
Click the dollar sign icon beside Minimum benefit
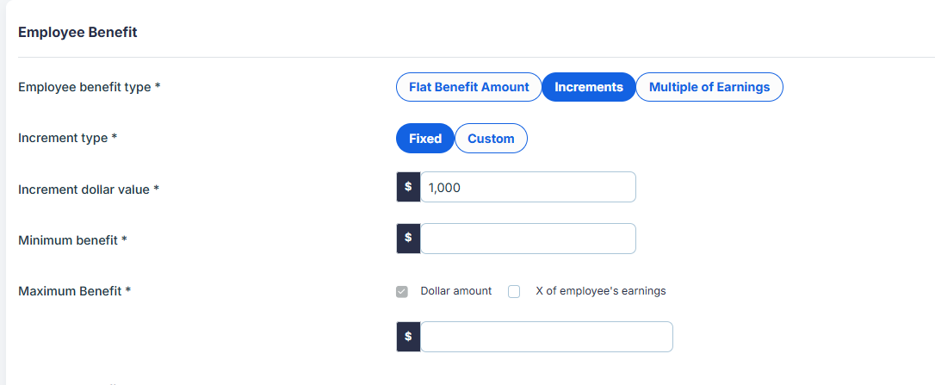(408, 239)
